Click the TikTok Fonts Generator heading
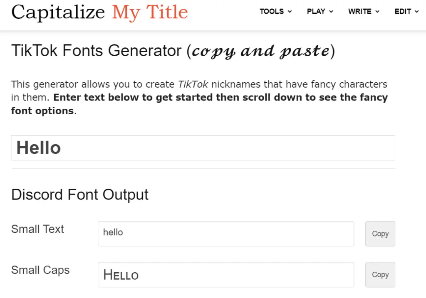The width and height of the screenshot is (426, 298). (97, 51)
